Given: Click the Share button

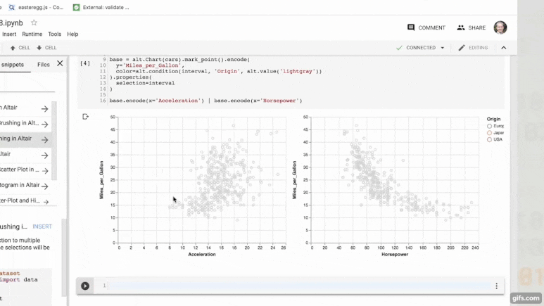Looking at the screenshot, I should tap(471, 27).
